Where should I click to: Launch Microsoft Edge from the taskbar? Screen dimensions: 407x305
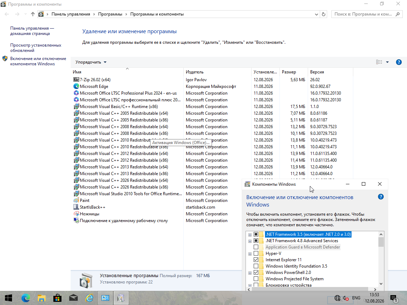(x=26, y=298)
